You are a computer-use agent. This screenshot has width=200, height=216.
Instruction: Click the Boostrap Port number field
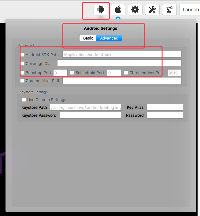click(x=60, y=73)
